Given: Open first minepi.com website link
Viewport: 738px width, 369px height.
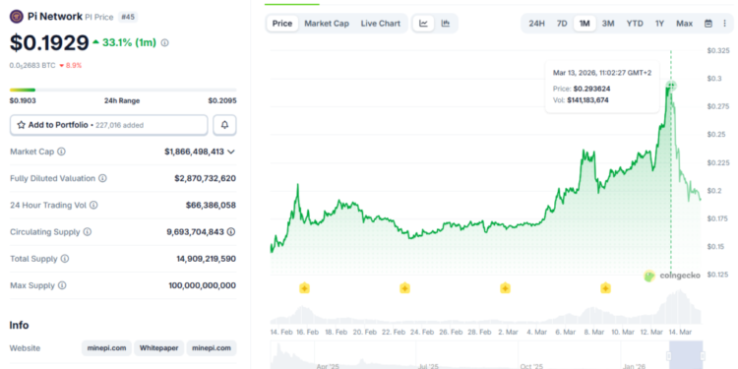Looking at the screenshot, I should (x=107, y=348).
